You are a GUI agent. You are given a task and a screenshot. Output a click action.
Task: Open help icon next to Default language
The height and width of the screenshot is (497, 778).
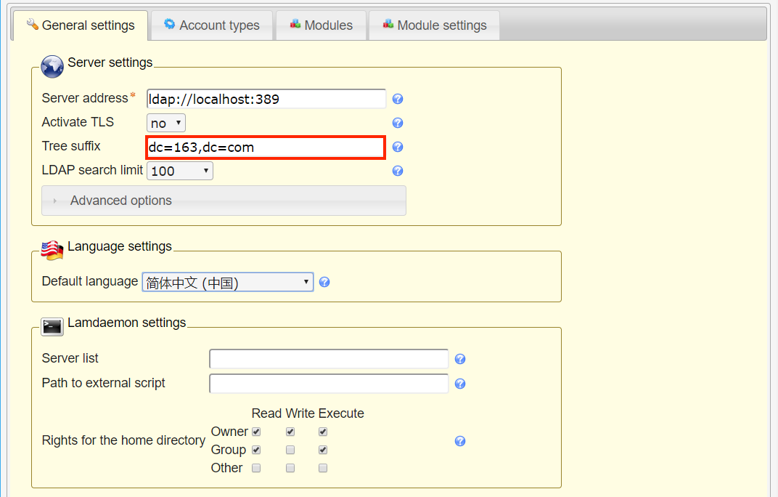pyautogui.click(x=324, y=282)
